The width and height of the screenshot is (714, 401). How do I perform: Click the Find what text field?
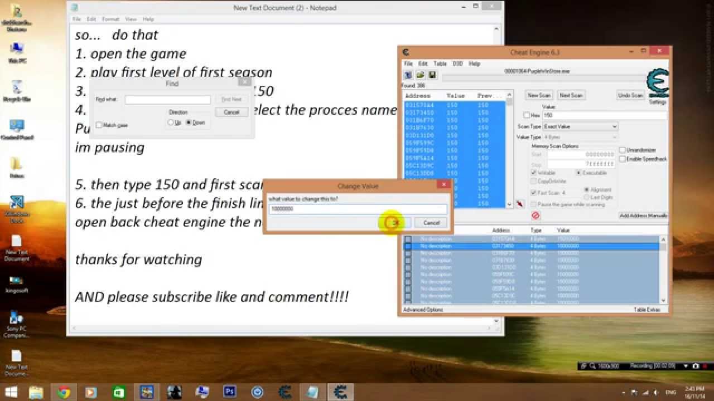(x=168, y=100)
